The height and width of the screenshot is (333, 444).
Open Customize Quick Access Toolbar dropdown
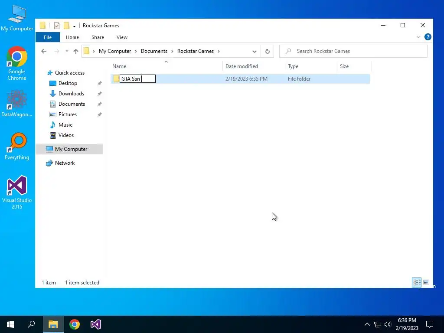pos(74,26)
